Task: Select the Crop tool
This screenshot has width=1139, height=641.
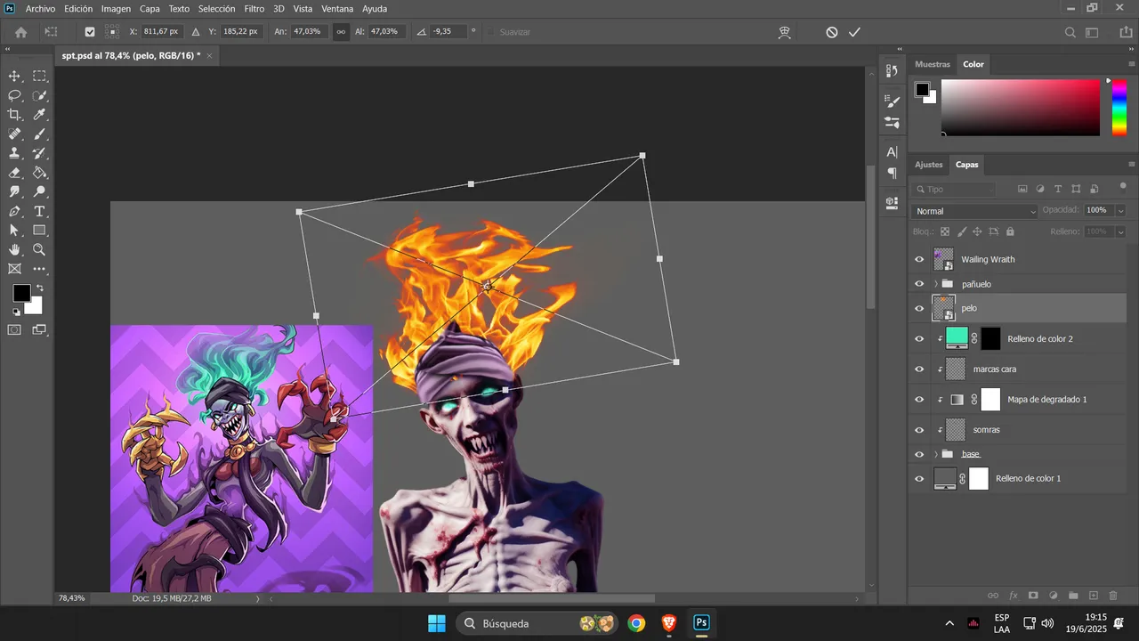Action: pyautogui.click(x=14, y=115)
